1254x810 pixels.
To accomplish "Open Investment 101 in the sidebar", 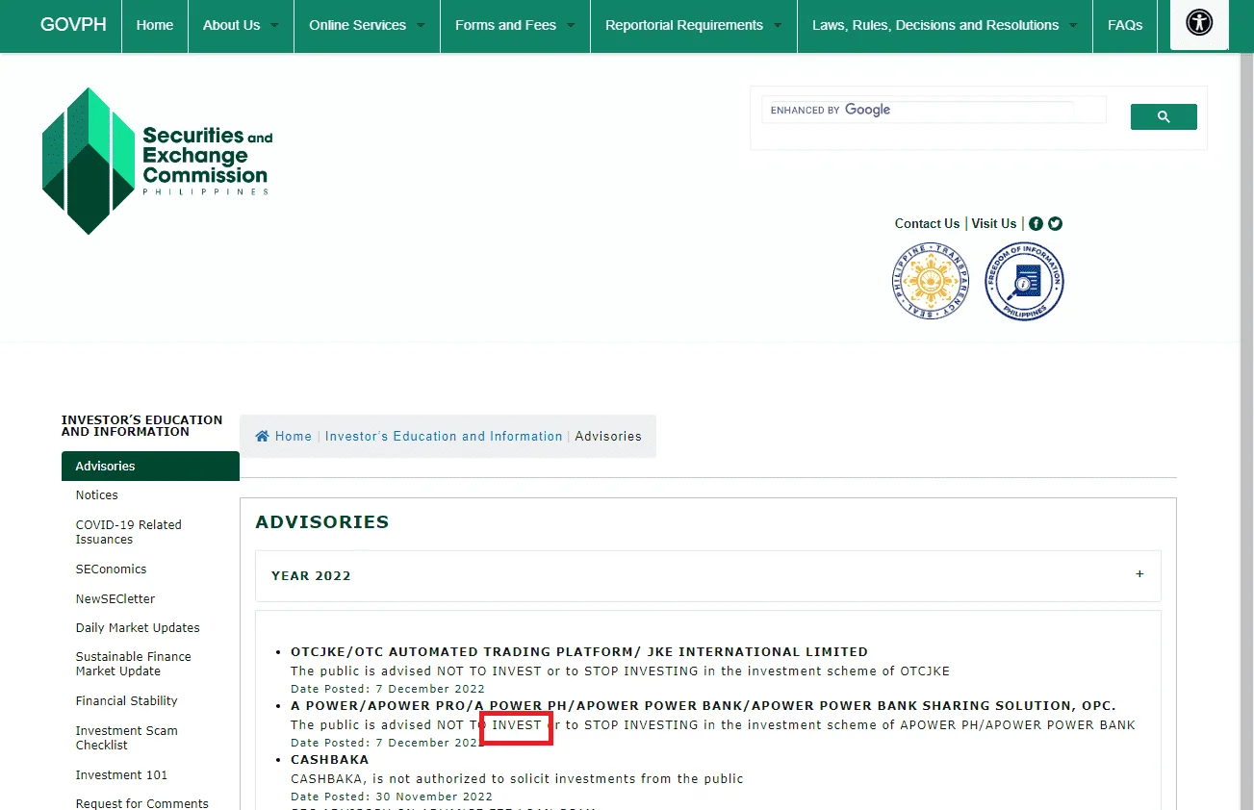I will pos(122,775).
